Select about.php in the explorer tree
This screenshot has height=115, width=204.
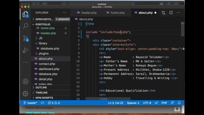tap(46, 59)
